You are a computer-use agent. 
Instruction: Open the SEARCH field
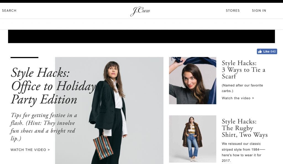pos(9,11)
